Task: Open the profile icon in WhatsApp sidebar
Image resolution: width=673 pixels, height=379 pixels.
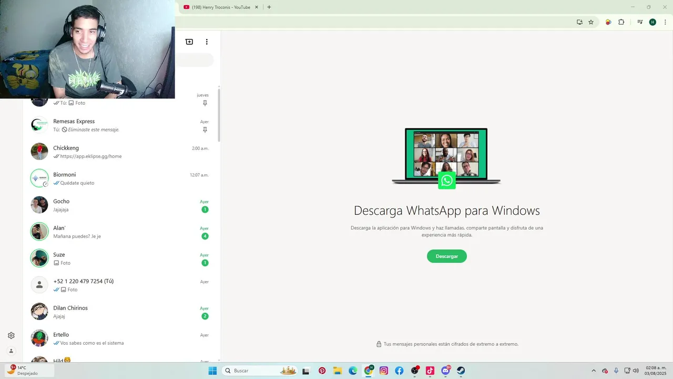Action: [x=11, y=351]
